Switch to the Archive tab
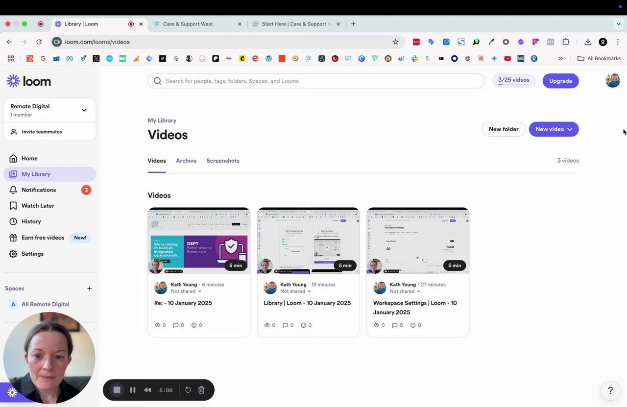This screenshot has height=407, width=627. pos(186,161)
